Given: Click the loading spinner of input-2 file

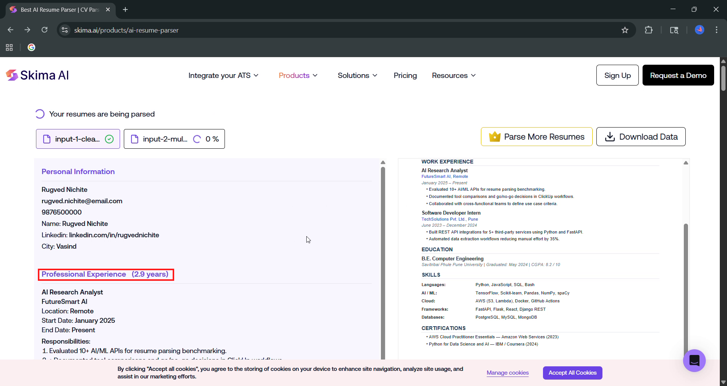Looking at the screenshot, I should [197, 139].
